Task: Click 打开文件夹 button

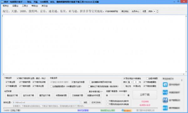Action: pos(96,102)
